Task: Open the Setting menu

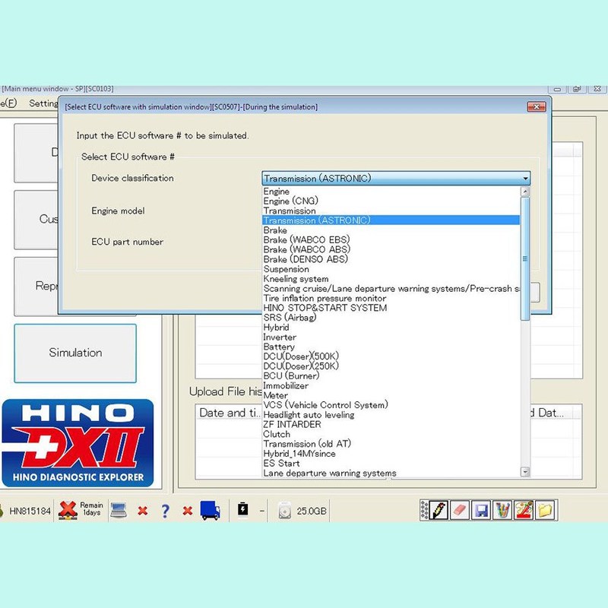Action: pyautogui.click(x=46, y=103)
